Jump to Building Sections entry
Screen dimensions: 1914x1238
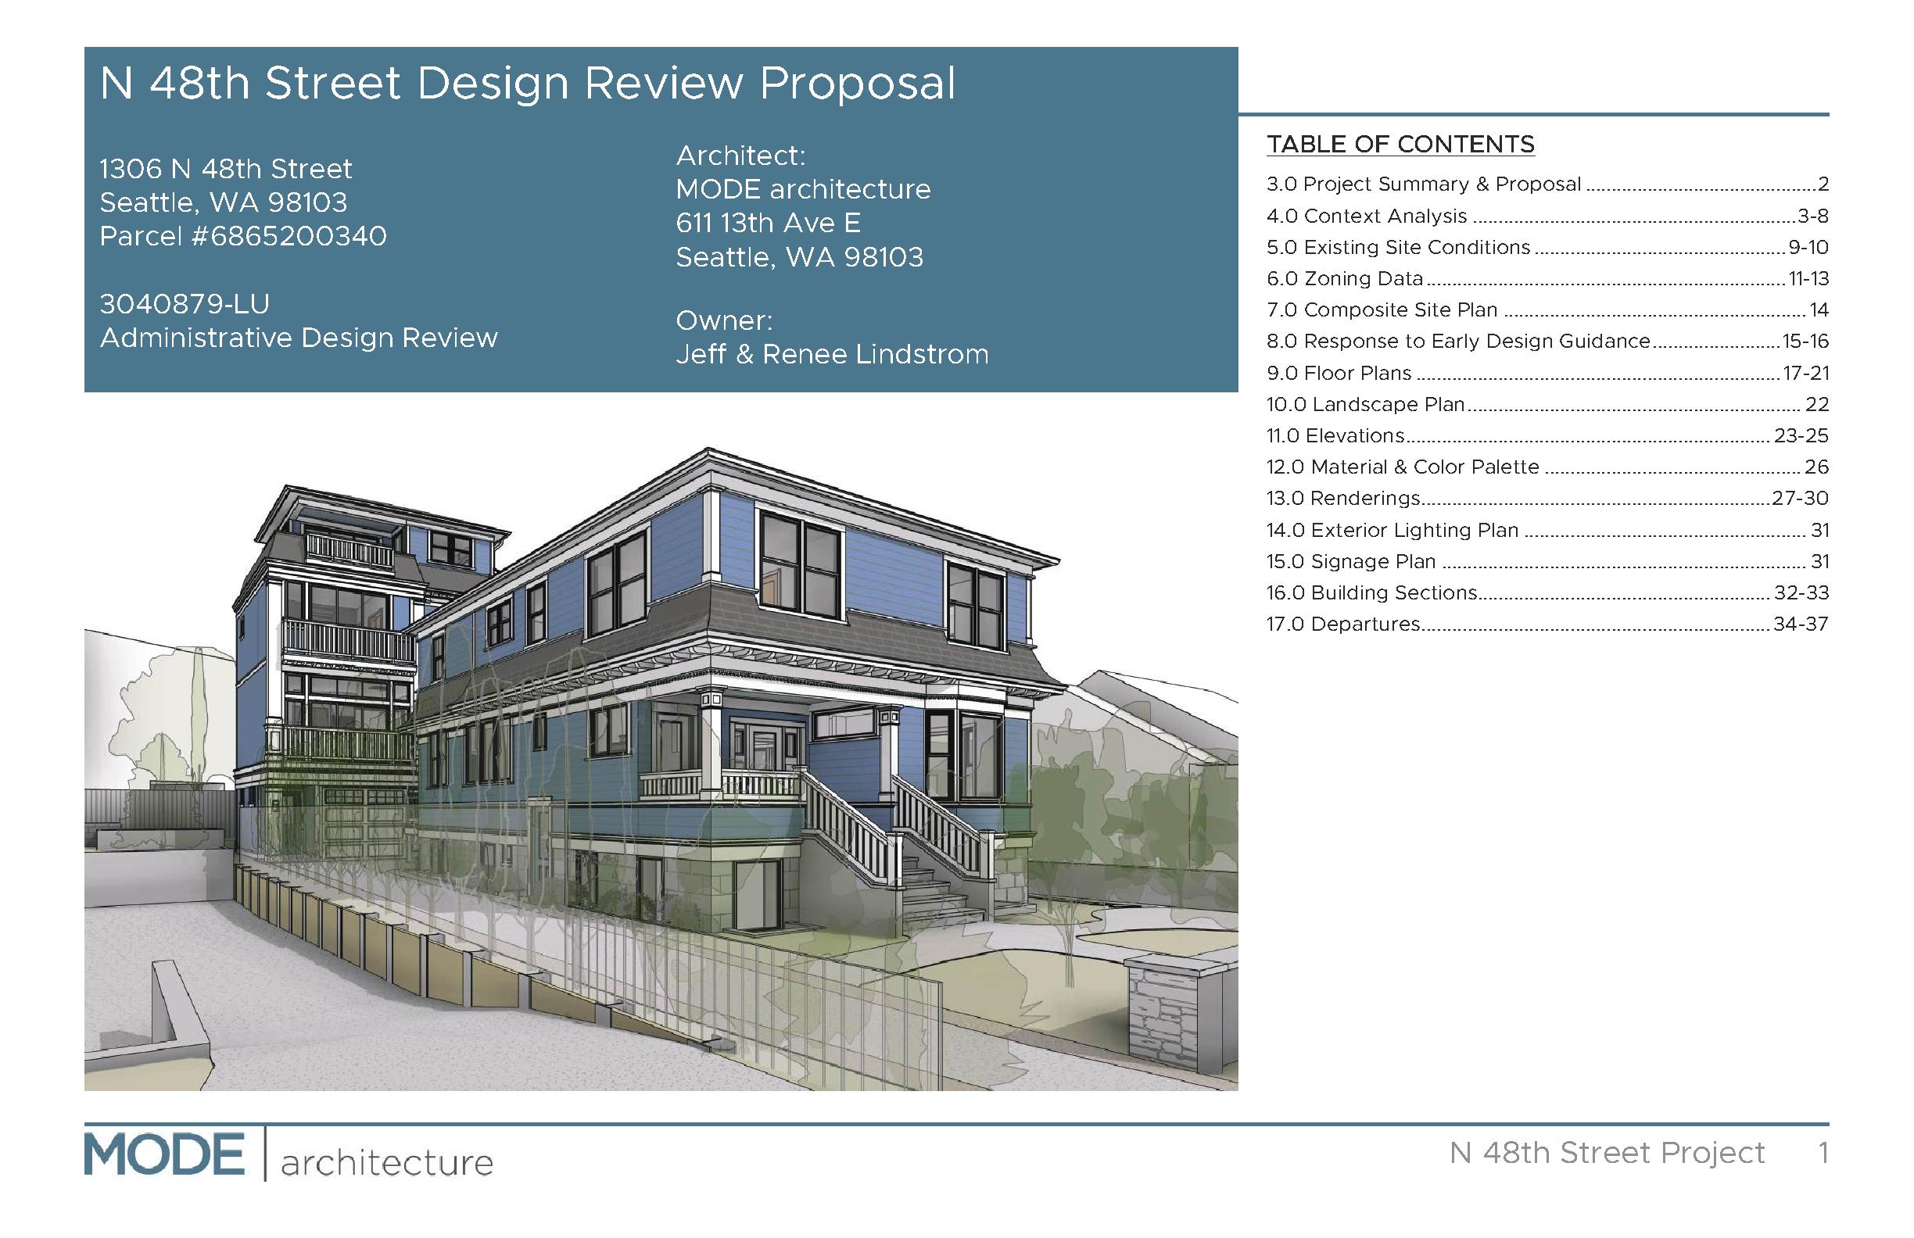pyautogui.click(x=1372, y=593)
